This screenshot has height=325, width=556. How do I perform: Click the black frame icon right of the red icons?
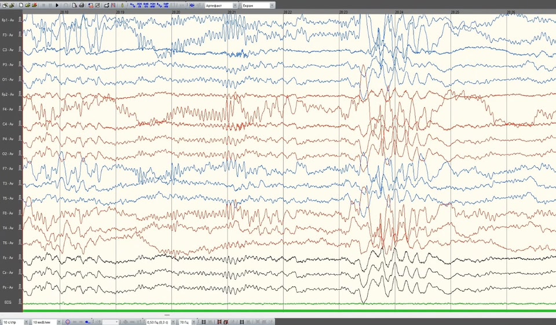click(242, 322)
